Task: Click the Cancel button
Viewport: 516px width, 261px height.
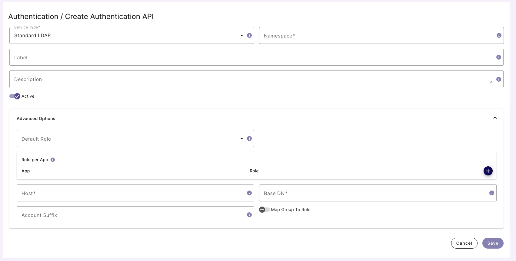Action: tap(464, 243)
